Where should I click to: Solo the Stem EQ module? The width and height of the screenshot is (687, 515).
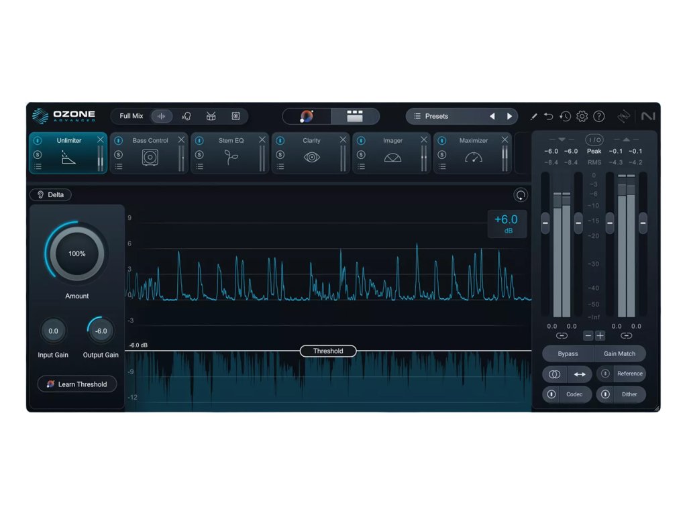click(x=199, y=154)
